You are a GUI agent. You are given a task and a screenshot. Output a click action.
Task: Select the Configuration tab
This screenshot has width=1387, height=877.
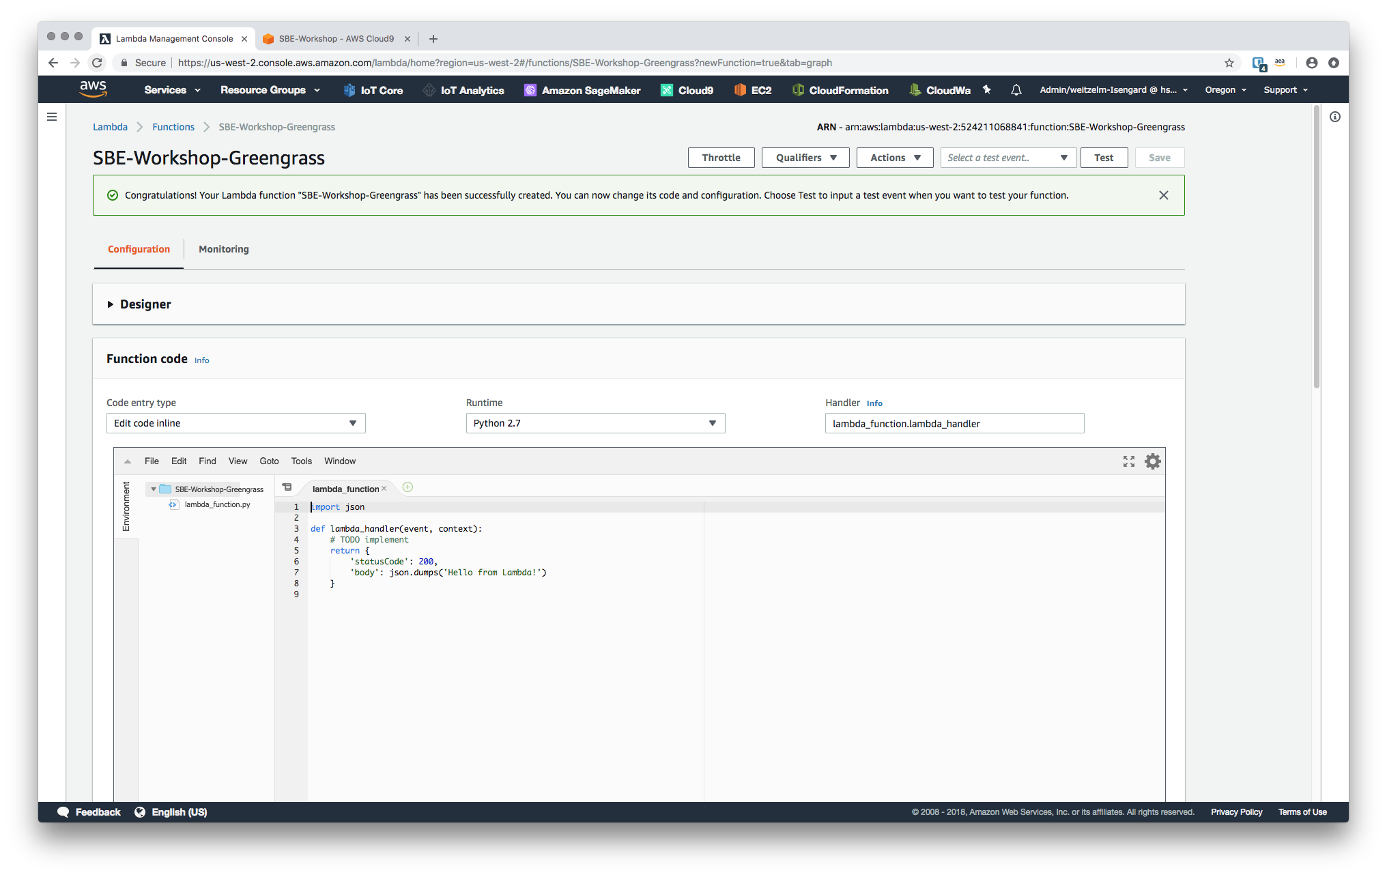coord(139,249)
